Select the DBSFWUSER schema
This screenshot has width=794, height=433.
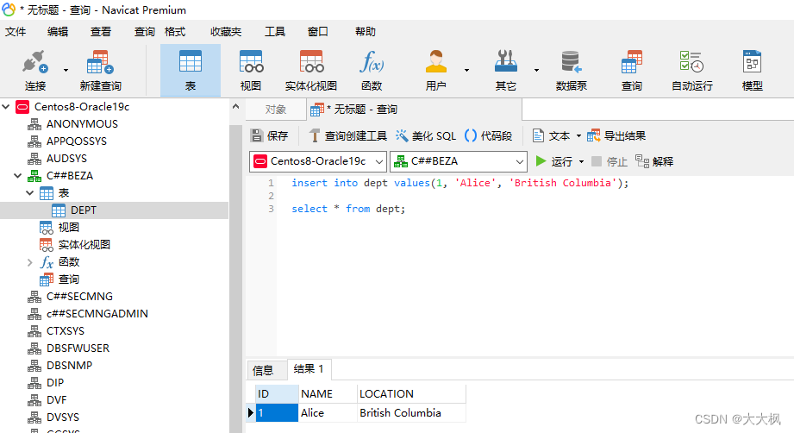78,348
